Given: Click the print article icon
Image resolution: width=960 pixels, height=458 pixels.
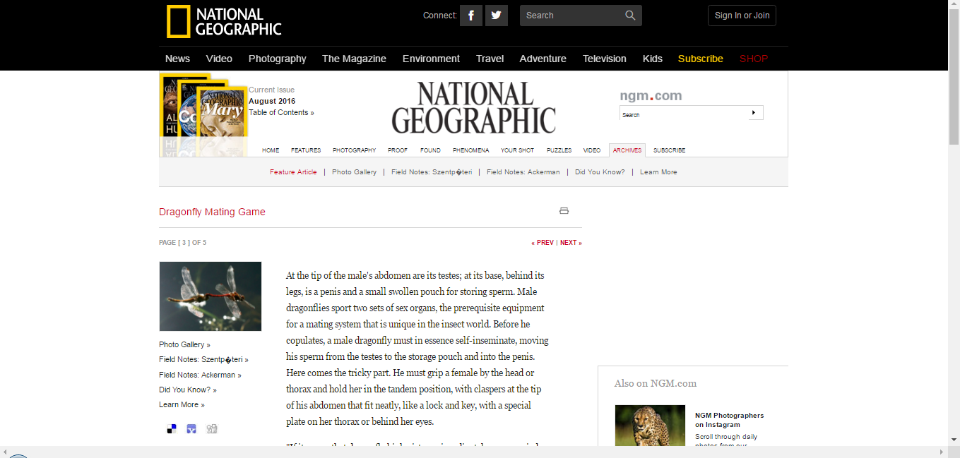Looking at the screenshot, I should [x=564, y=210].
